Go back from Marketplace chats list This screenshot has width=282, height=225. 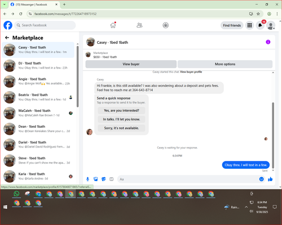(x=7, y=38)
